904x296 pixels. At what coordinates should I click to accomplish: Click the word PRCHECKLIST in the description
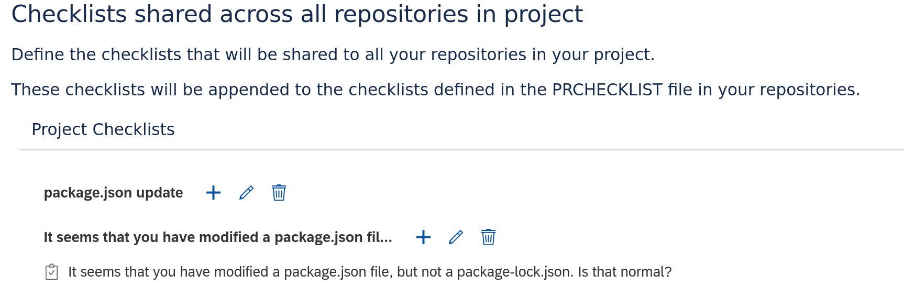pos(607,90)
